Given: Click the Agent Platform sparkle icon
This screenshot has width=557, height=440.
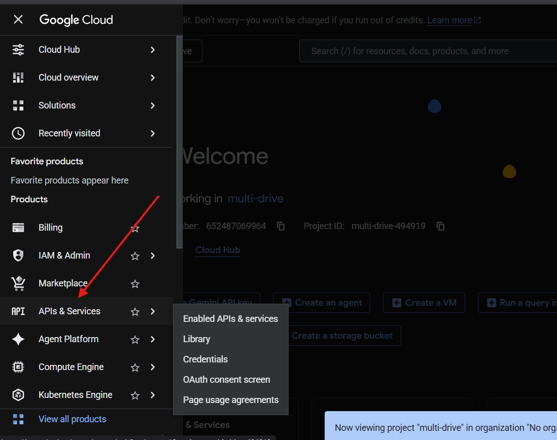Looking at the screenshot, I should click(x=18, y=339).
